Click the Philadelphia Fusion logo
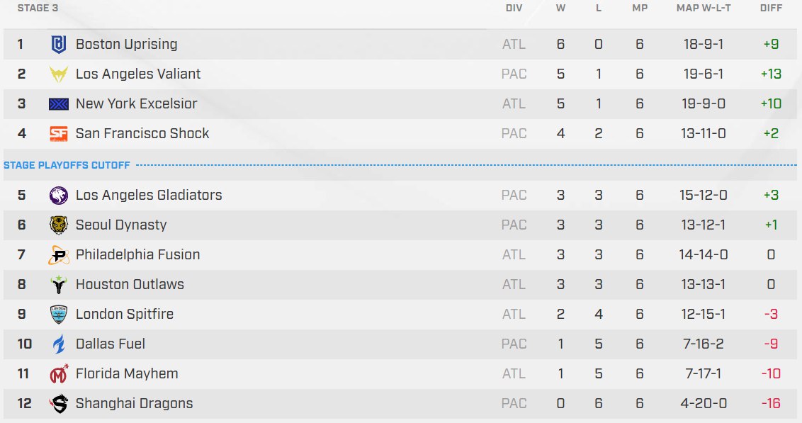Image resolution: width=802 pixels, height=423 pixels. pyautogui.click(x=58, y=255)
